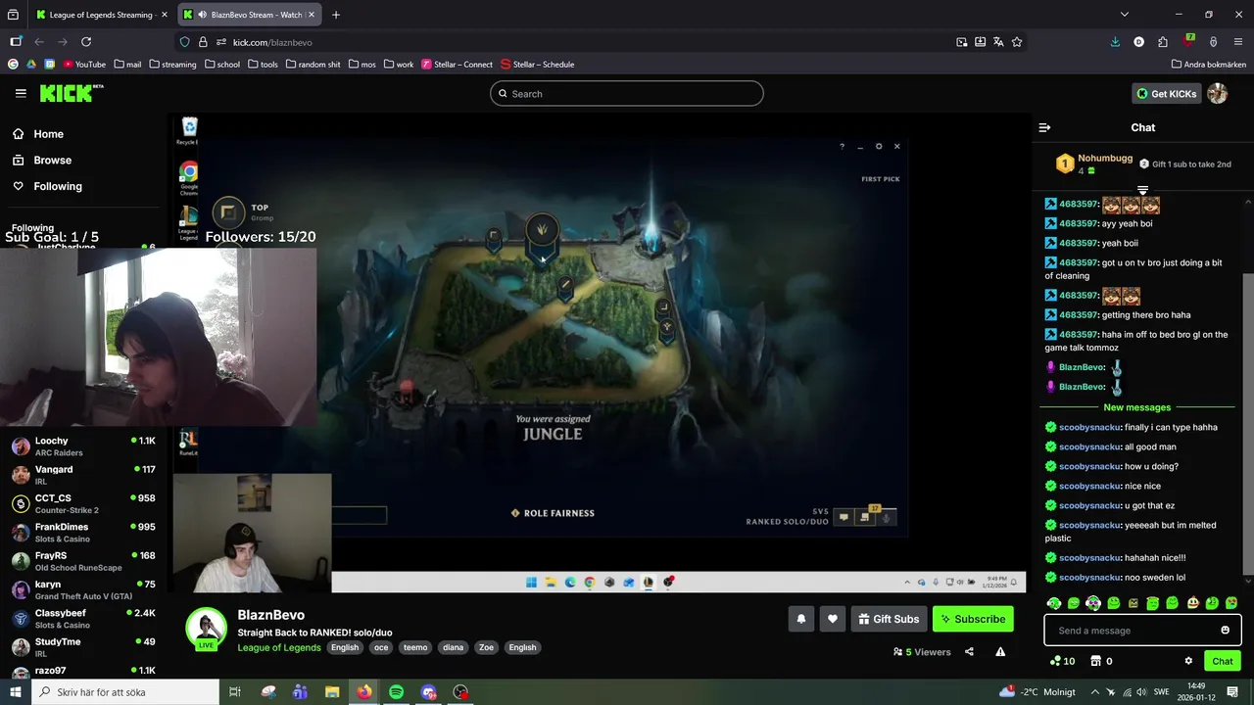This screenshot has width=1254, height=705.
Task: Expand pinned leaderboard chevron below Nohumbugg
Action: tap(1142, 190)
